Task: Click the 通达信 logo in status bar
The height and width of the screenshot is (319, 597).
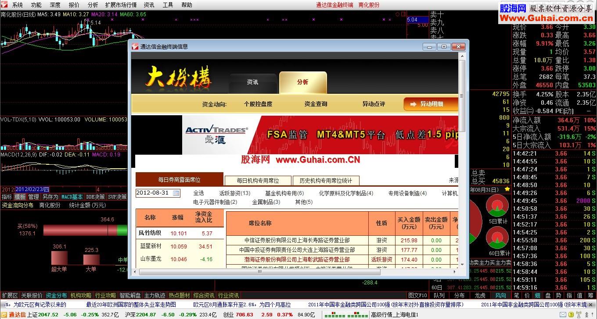Action: pos(14,314)
